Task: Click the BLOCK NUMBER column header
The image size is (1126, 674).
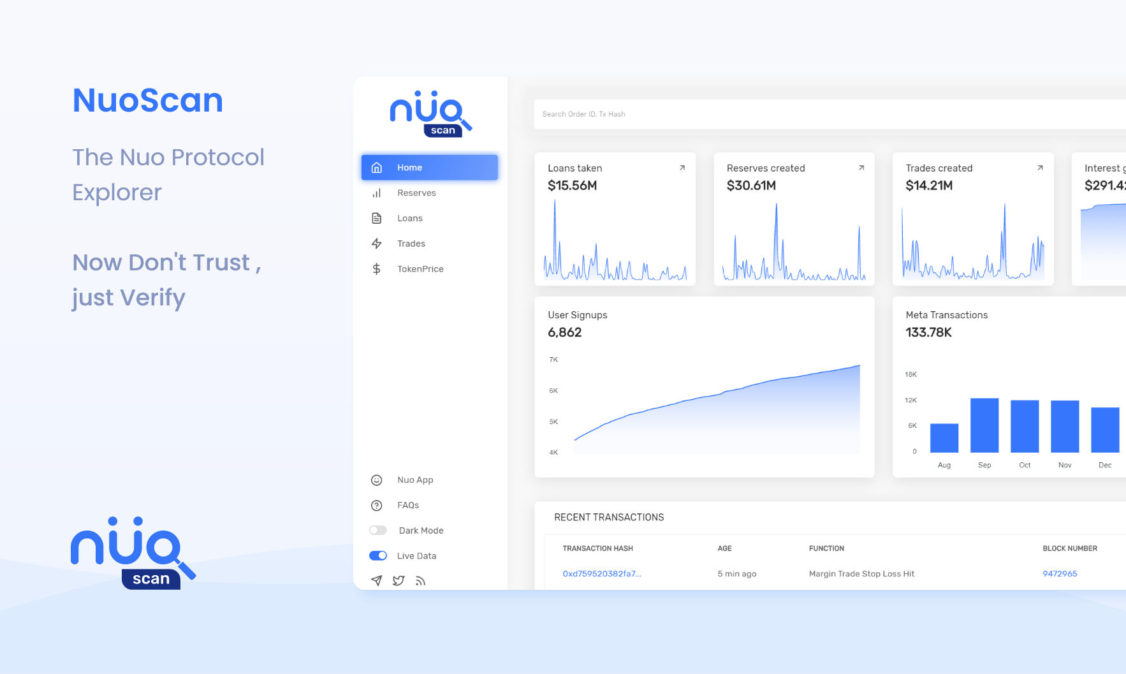Action: pos(1070,548)
